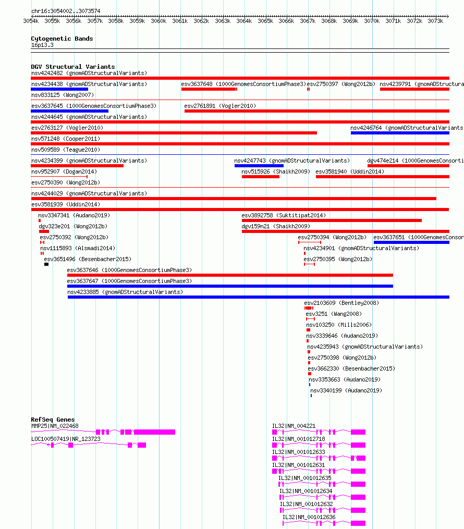Image resolution: width=464 pixels, height=529 pixels.
Task: Open IL32|NM_001012632 transcript
Action: (323, 510)
